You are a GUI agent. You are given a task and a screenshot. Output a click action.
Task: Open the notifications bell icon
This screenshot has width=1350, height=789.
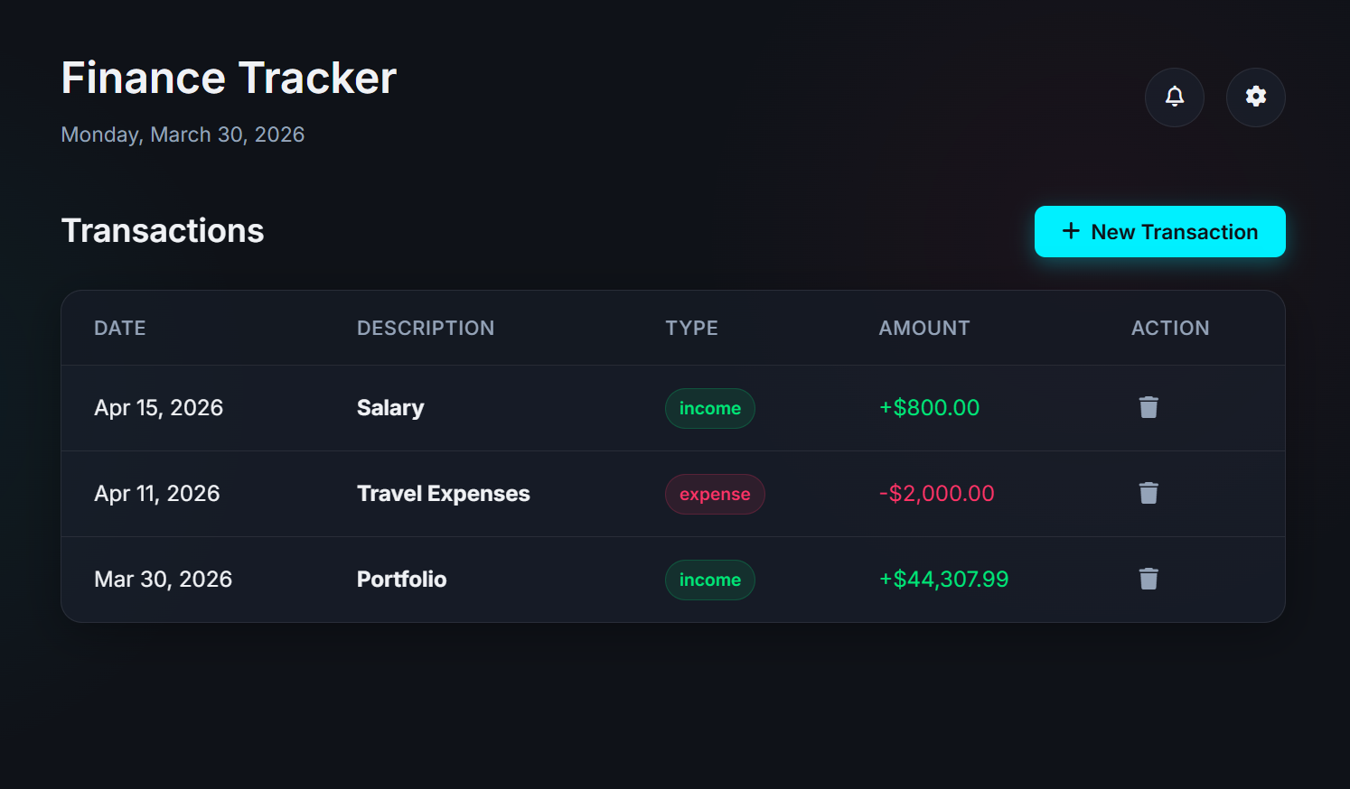click(1175, 97)
